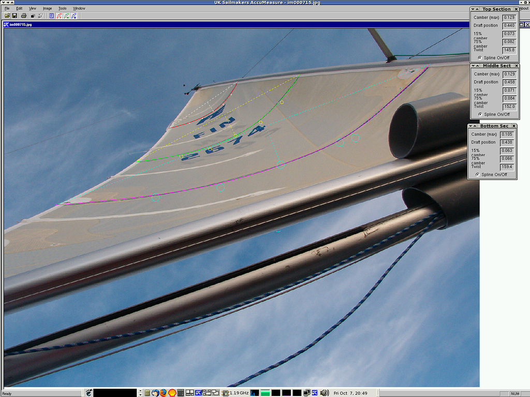Print the image with the printer icon
Screen dimensions: 530x397
tap(24, 16)
